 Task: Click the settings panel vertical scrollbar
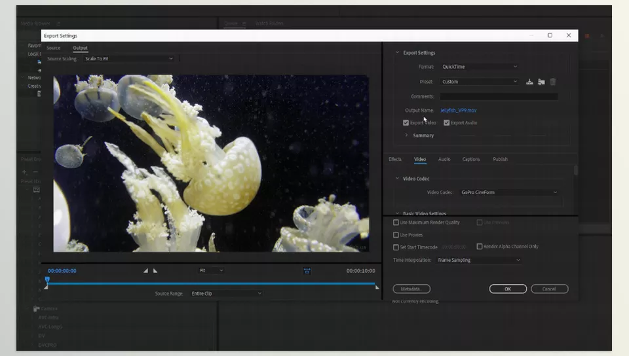click(x=576, y=171)
